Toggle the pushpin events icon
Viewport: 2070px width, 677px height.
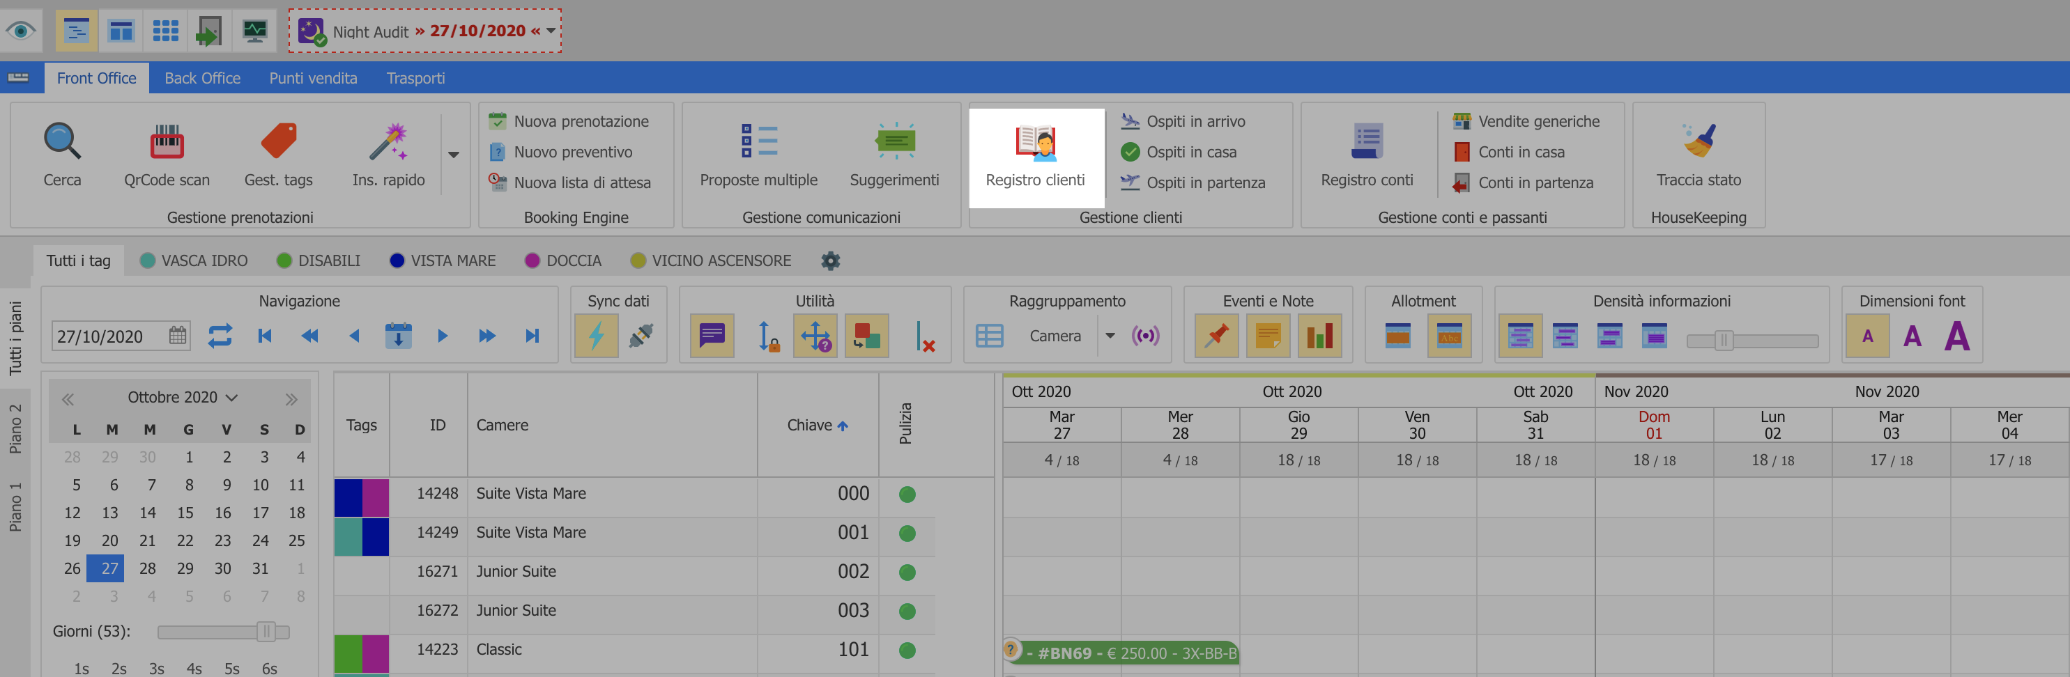1217,335
